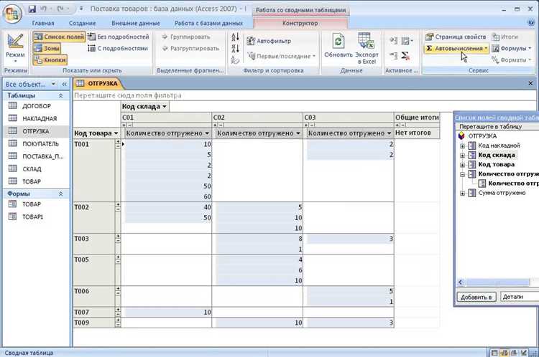Image resolution: width=539 pixels, height=357 pixels.
Task: Collapse the Таблицы group
Action: (x=61, y=95)
